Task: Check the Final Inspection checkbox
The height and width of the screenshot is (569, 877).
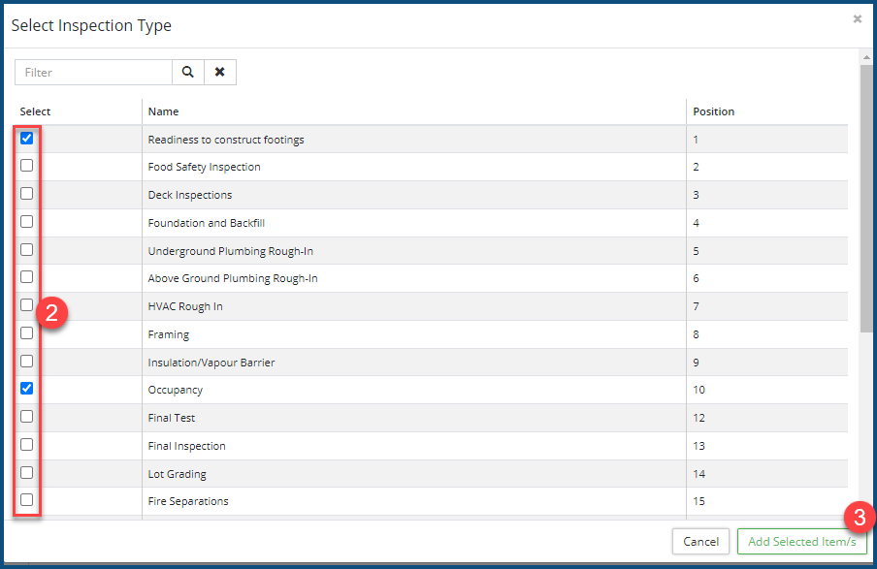Action: pos(27,445)
